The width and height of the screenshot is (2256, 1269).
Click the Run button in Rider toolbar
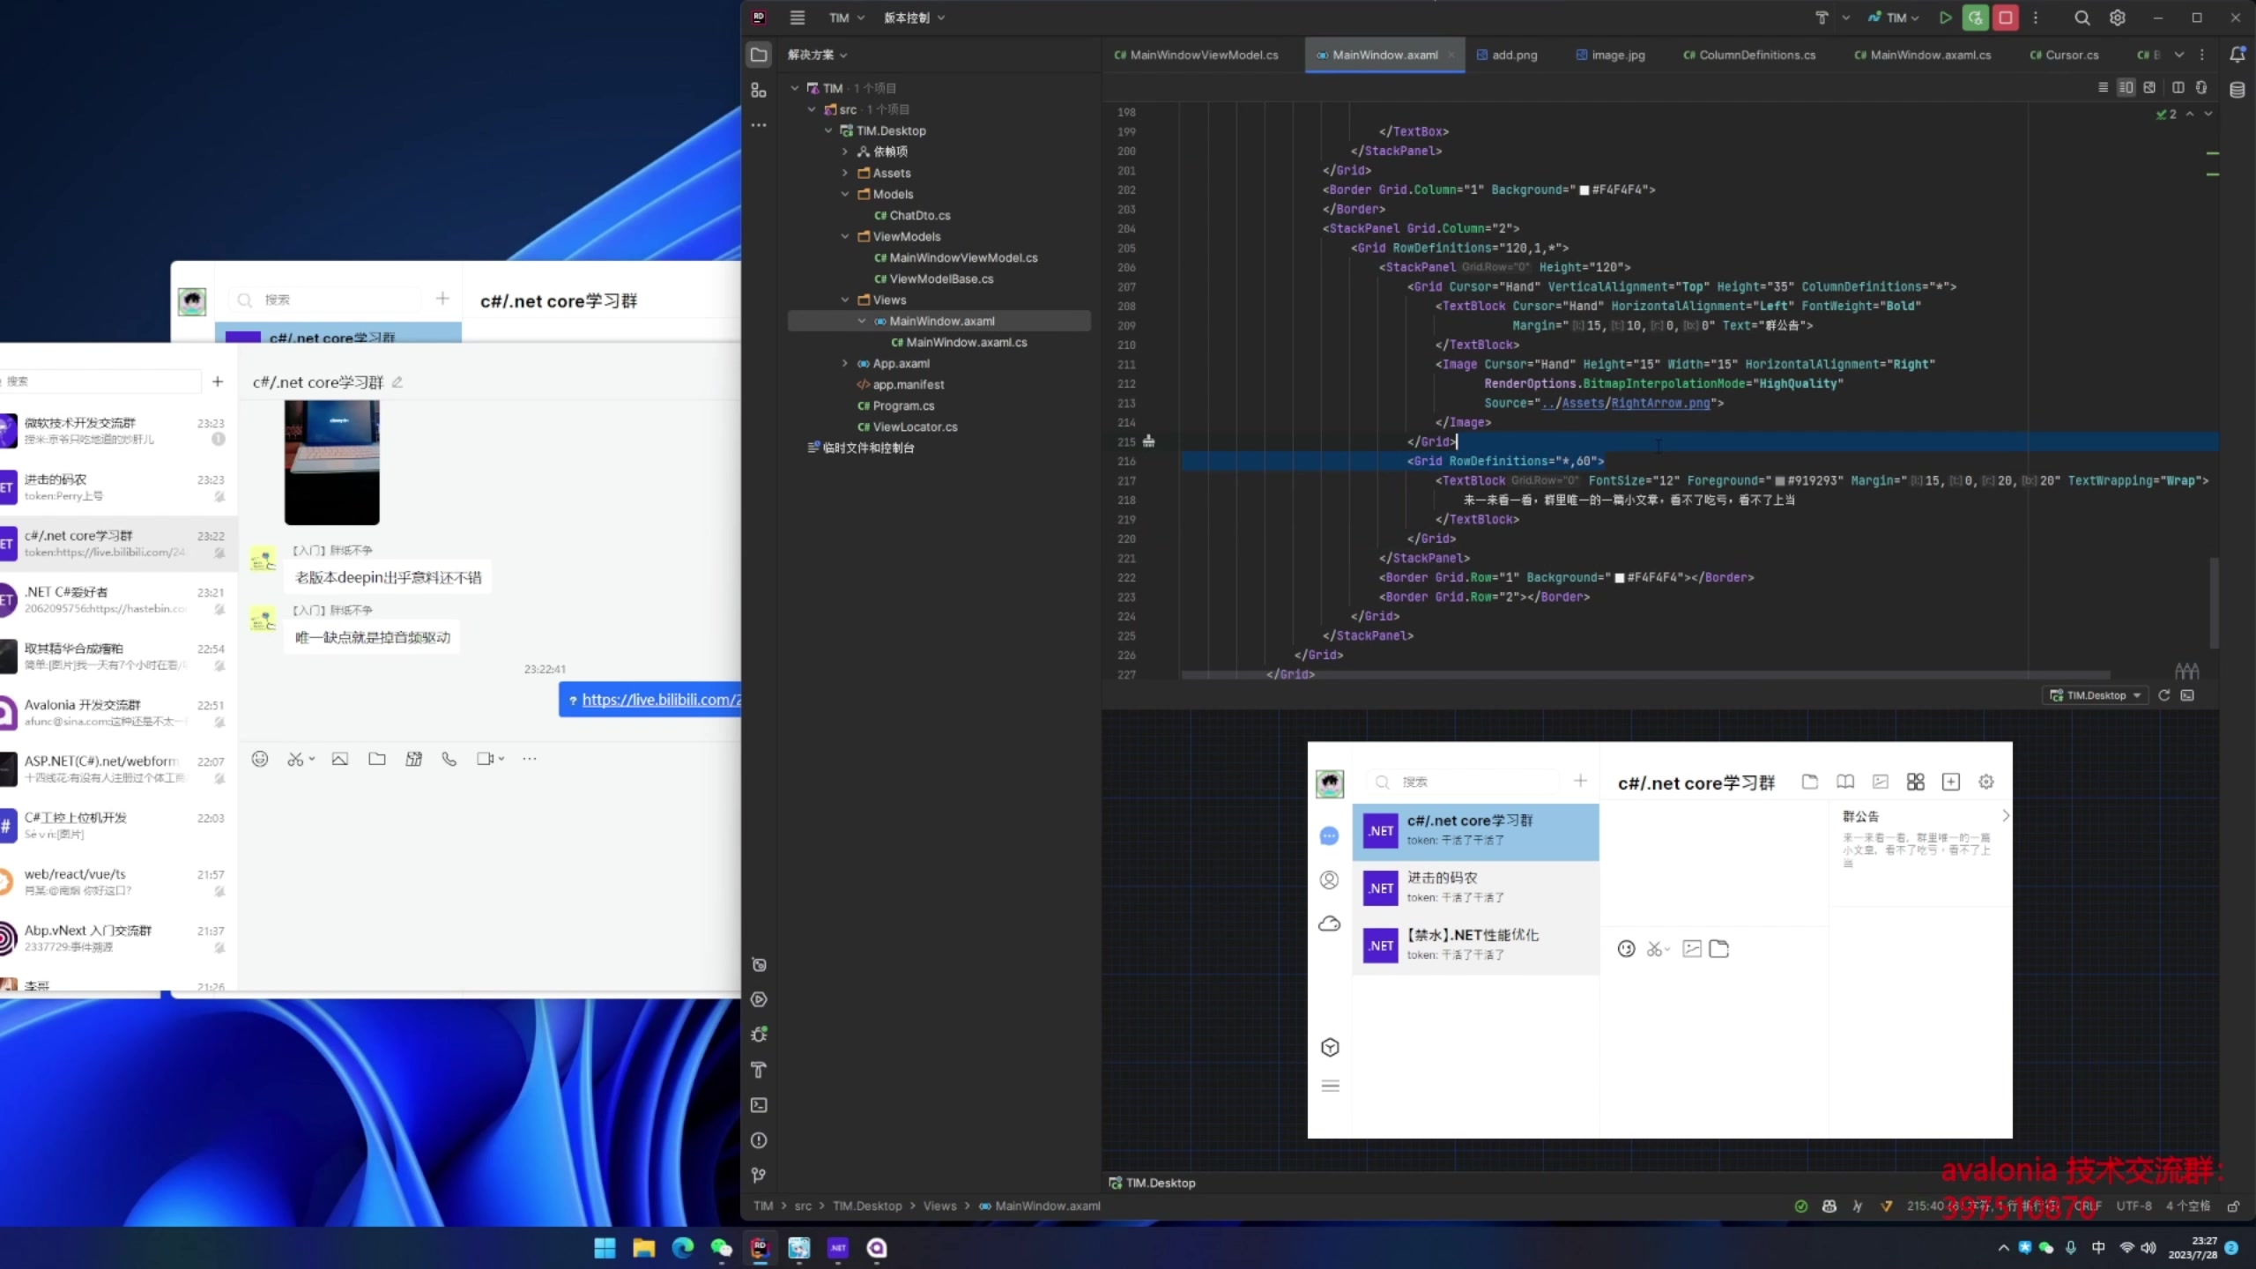(1945, 18)
